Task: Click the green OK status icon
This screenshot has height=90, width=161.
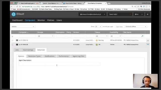Action: [97, 44]
